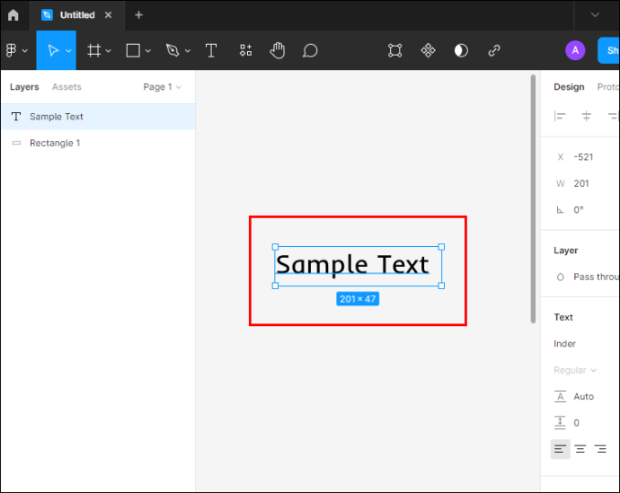The width and height of the screenshot is (620, 493).
Task: Click the Edit object icon
Action: 395,50
